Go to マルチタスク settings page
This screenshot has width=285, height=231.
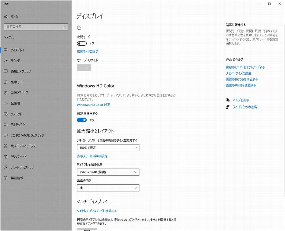pyautogui.click(x=18, y=125)
